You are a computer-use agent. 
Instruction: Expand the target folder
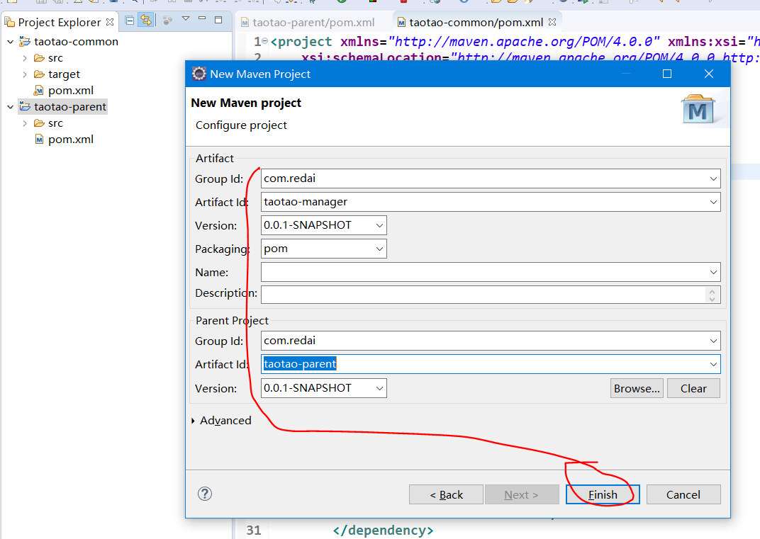pyautogui.click(x=25, y=74)
